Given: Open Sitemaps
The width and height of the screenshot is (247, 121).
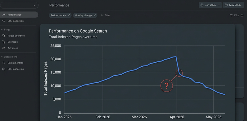Looking at the screenshot, I should 13,42.
